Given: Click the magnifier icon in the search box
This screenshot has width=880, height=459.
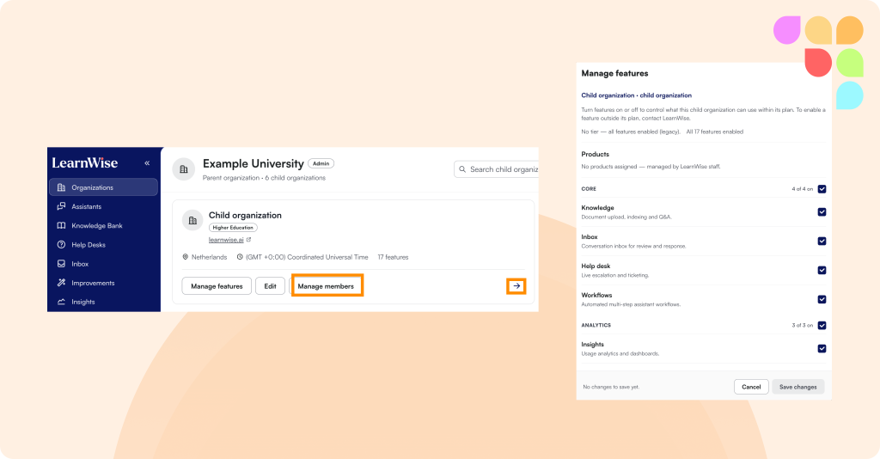Looking at the screenshot, I should click(x=462, y=168).
